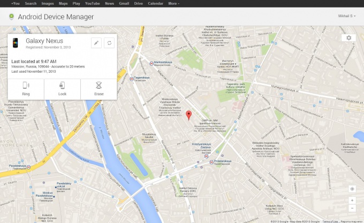Viewport: 364px width, 223px height.
Task: Lock the Galaxy Nexus device
Action: (x=62, y=89)
